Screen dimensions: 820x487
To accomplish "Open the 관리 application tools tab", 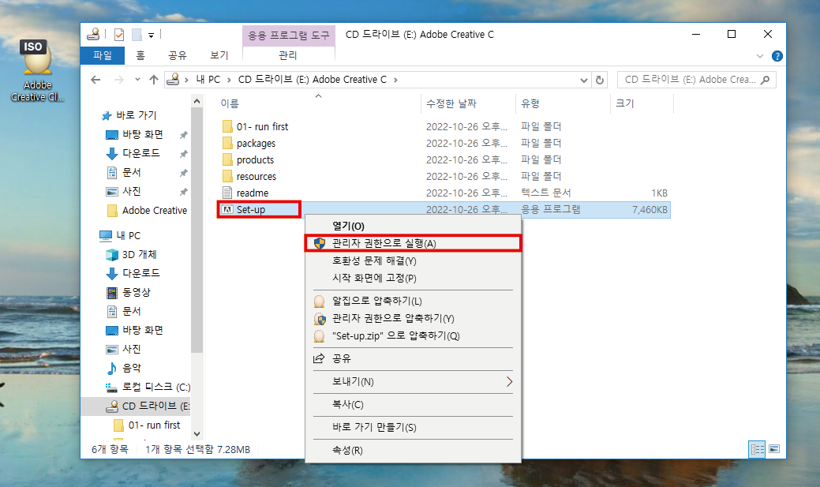I will tap(288, 55).
